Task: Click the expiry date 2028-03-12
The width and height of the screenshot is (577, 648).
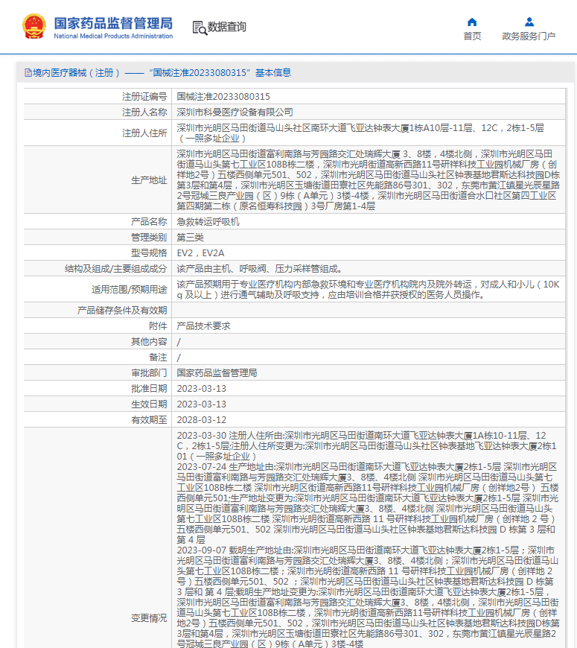Action: tap(201, 420)
